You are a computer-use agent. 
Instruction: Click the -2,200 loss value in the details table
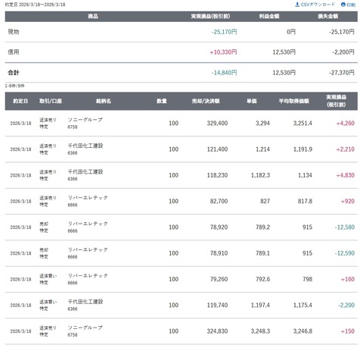click(x=346, y=306)
